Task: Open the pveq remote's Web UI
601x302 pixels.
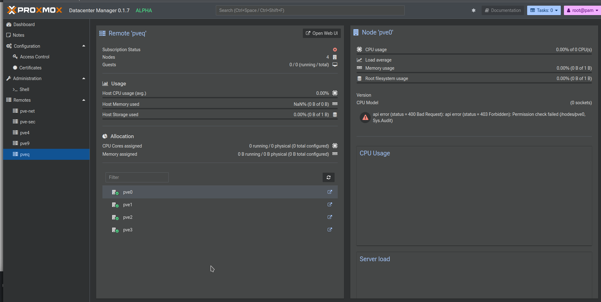Action: 321,33
